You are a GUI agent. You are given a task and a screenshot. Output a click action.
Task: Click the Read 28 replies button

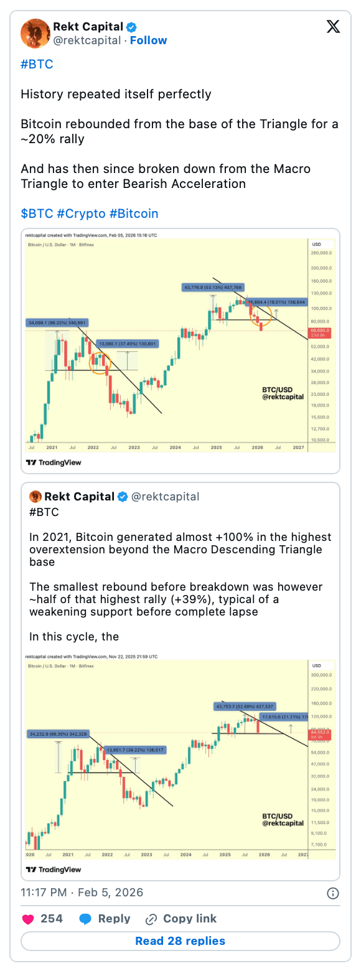pos(180,941)
